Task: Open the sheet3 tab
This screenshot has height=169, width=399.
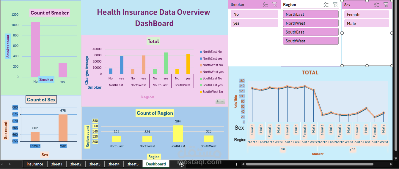Action: click(95, 164)
